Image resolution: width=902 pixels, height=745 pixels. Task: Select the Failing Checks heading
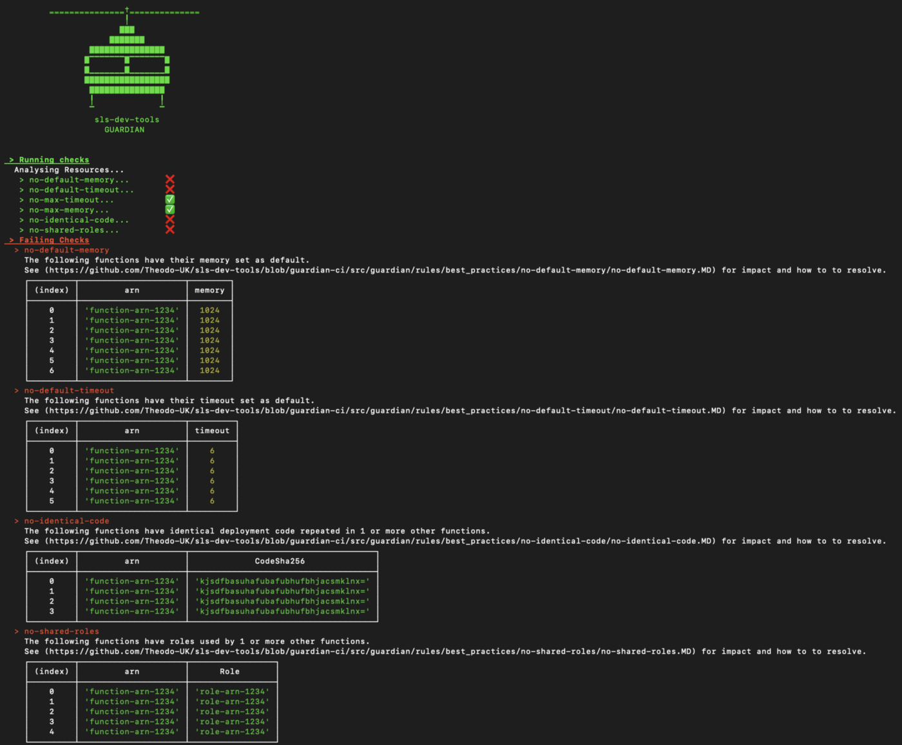[x=49, y=239]
